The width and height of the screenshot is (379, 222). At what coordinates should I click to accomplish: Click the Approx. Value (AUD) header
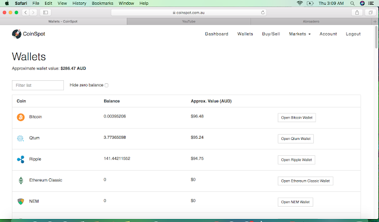pyautogui.click(x=211, y=101)
